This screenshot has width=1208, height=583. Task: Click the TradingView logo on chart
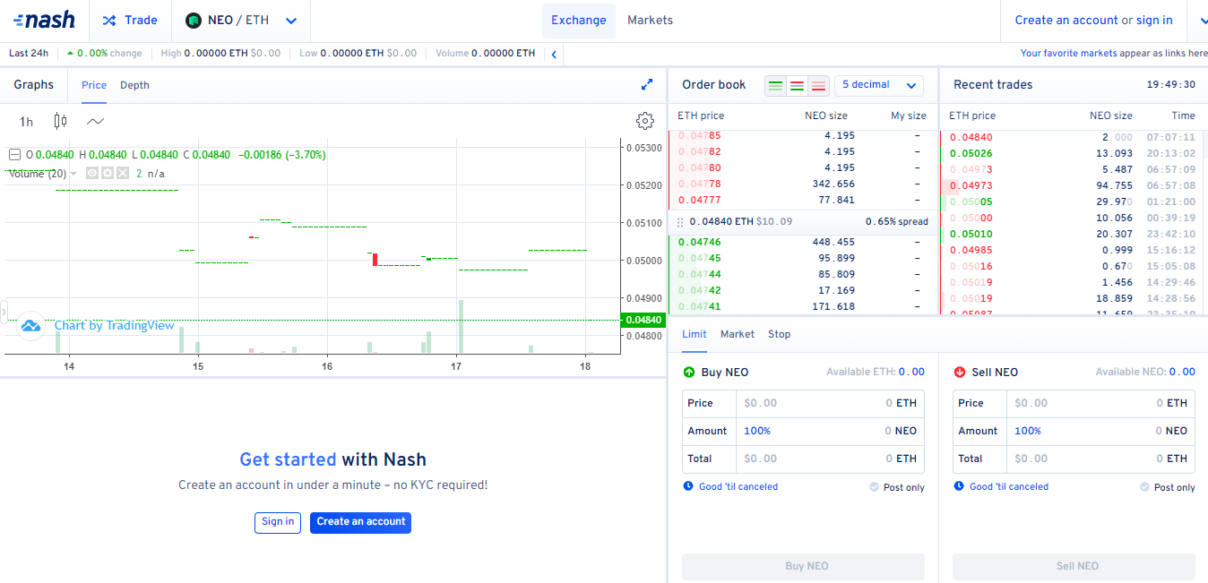click(31, 326)
